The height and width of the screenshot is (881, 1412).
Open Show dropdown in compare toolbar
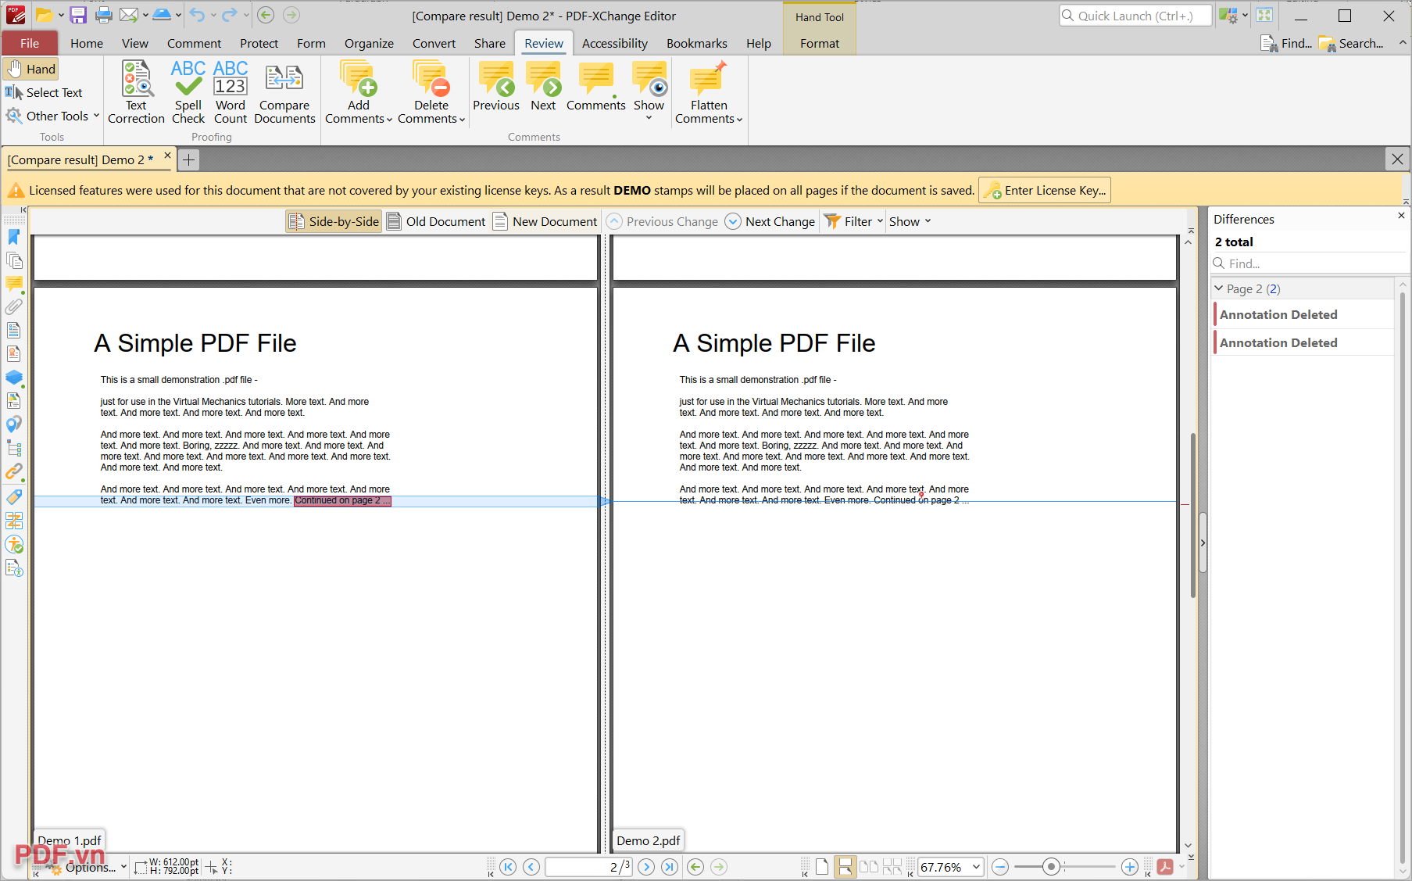910,221
